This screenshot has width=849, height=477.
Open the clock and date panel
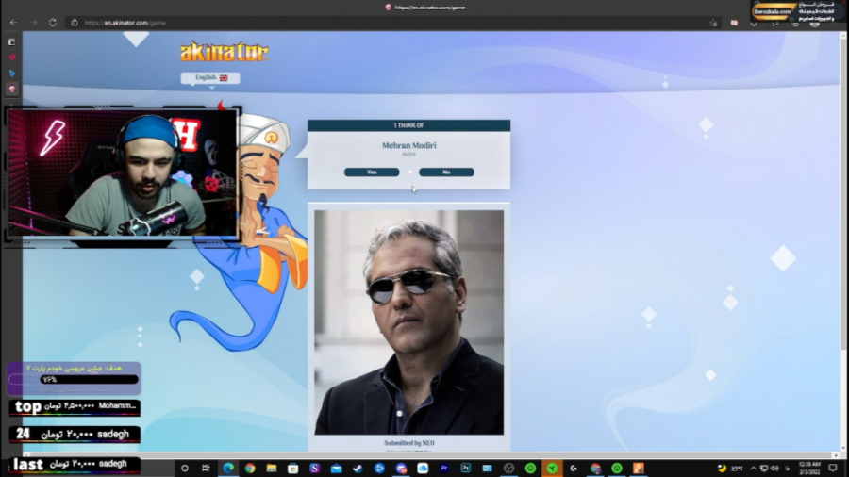point(809,469)
